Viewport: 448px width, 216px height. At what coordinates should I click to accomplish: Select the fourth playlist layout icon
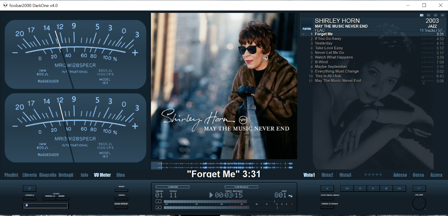tap(443, 15)
